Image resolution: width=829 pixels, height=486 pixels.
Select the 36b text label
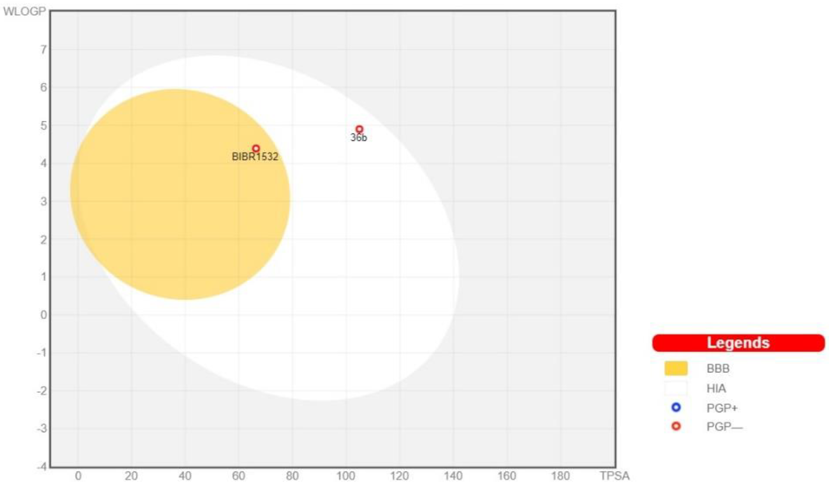(358, 138)
